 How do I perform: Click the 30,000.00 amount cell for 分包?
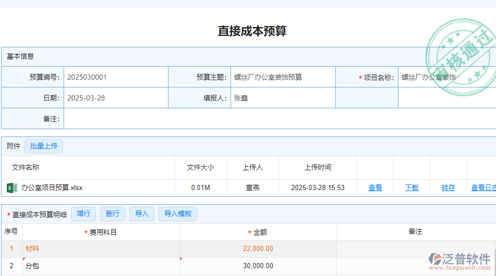[258, 266]
